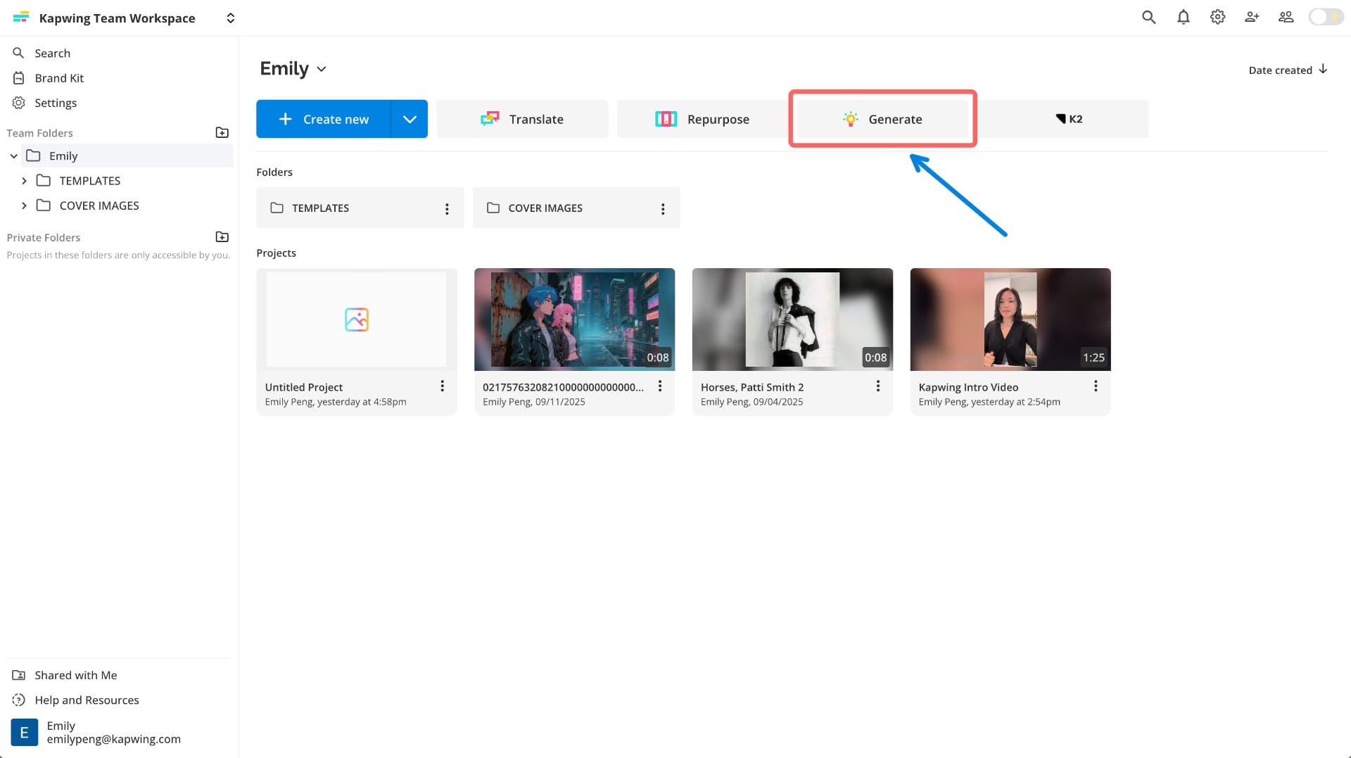Click the Repurpose feature icon
Viewport: 1351px width, 758px height.
[666, 118]
